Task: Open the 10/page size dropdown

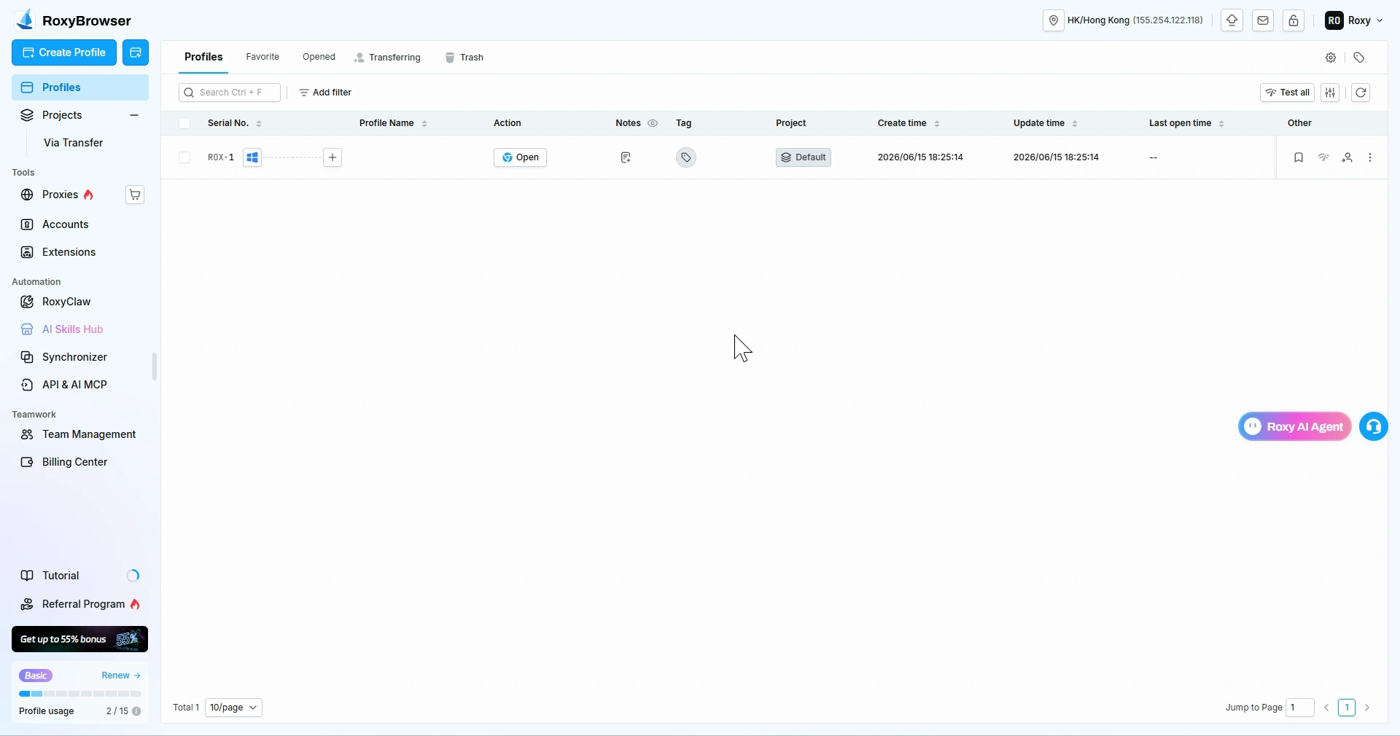Action: point(233,708)
